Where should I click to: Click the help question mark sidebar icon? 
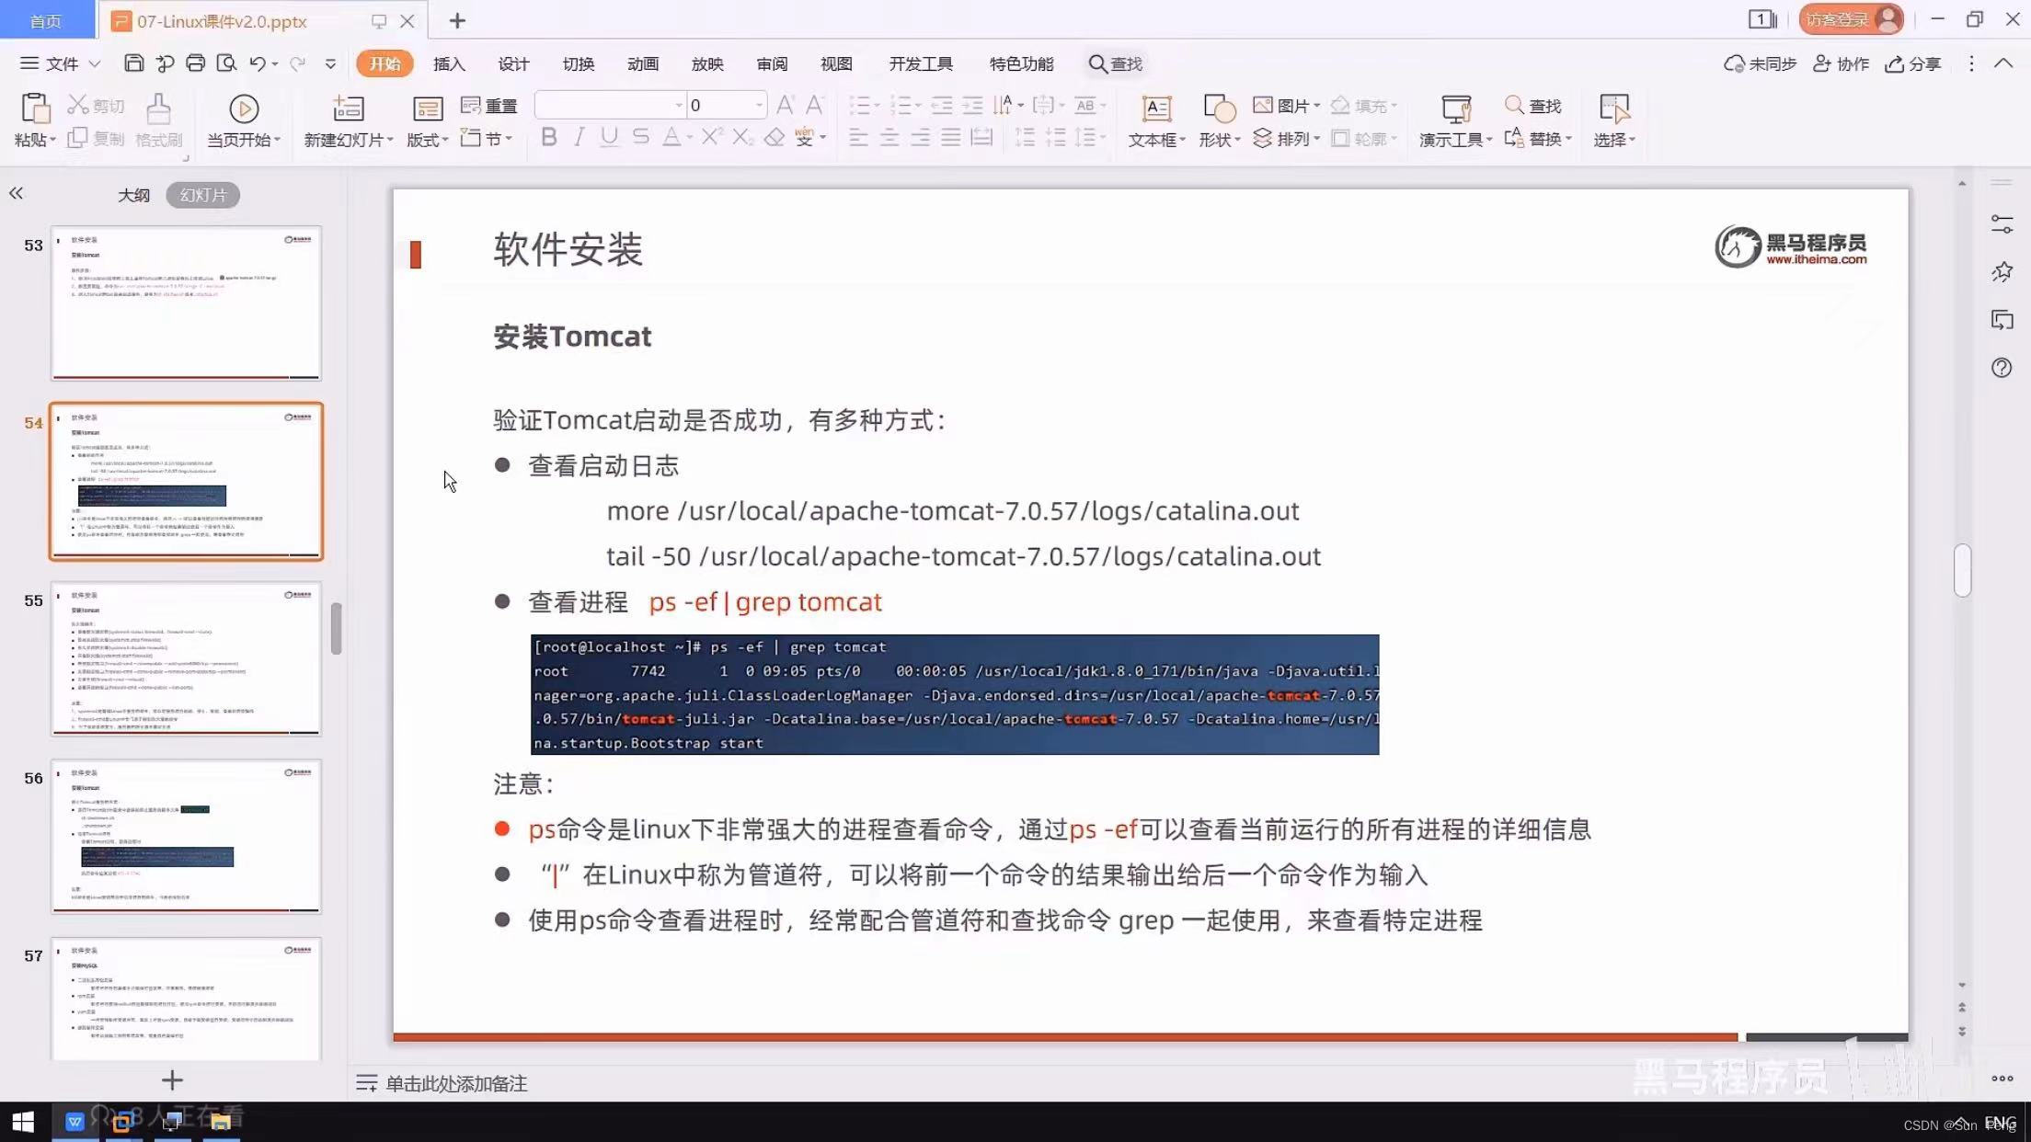(2002, 368)
